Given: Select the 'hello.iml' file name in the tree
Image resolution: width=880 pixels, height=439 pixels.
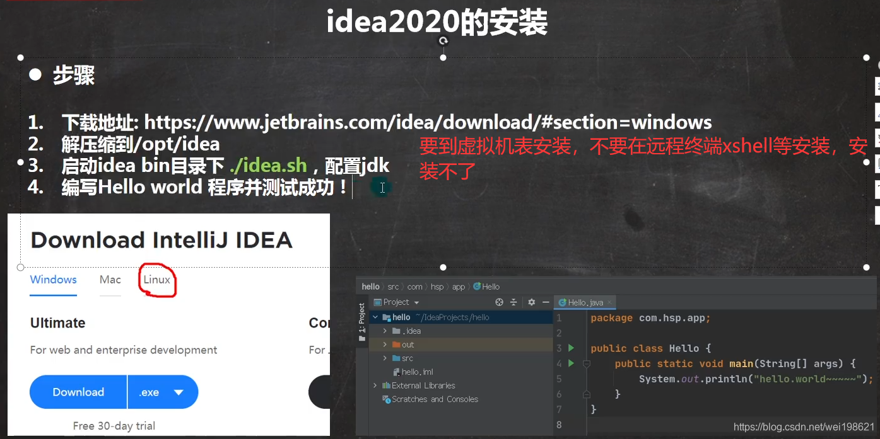Looking at the screenshot, I should (417, 372).
